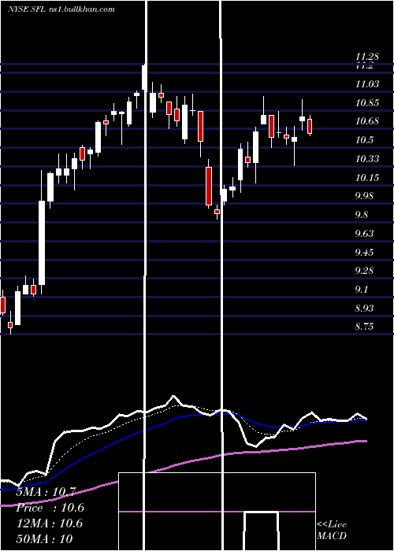
Task: Click the 10.68 price axis label
Action: (367, 121)
